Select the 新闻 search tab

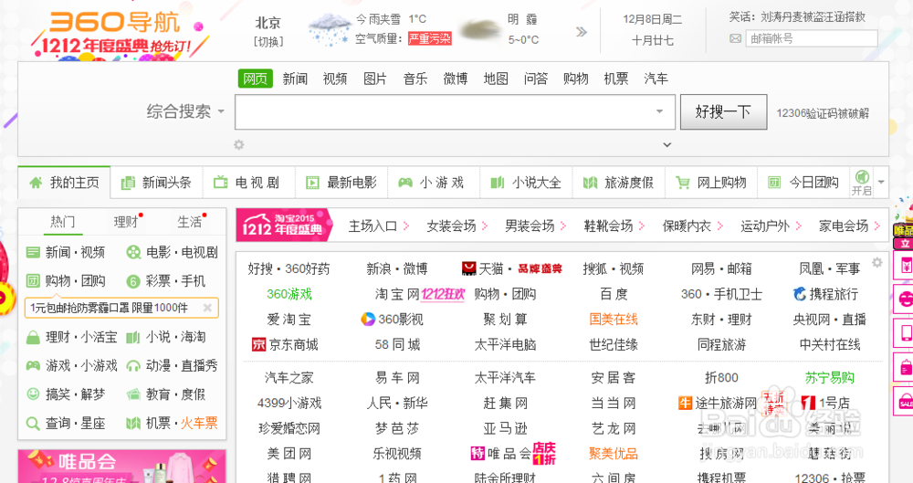coord(295,79)
